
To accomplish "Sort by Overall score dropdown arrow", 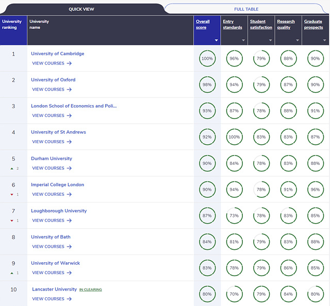I will pos(216,40).
